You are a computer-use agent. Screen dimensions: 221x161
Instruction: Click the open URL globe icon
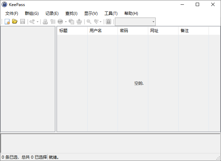click(x=60, y=22)
